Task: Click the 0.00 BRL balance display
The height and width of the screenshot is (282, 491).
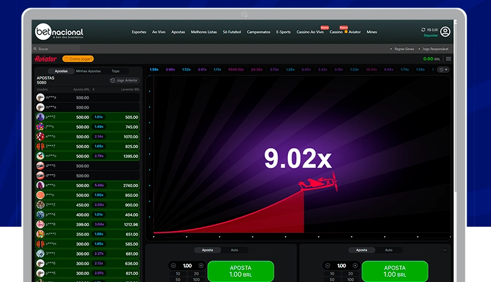Action: [432, 59]
